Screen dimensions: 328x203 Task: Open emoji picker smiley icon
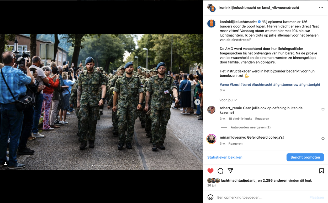(x=210, y=197)
